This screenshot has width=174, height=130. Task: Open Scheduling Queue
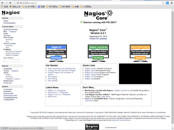click(x=11, y=98)
